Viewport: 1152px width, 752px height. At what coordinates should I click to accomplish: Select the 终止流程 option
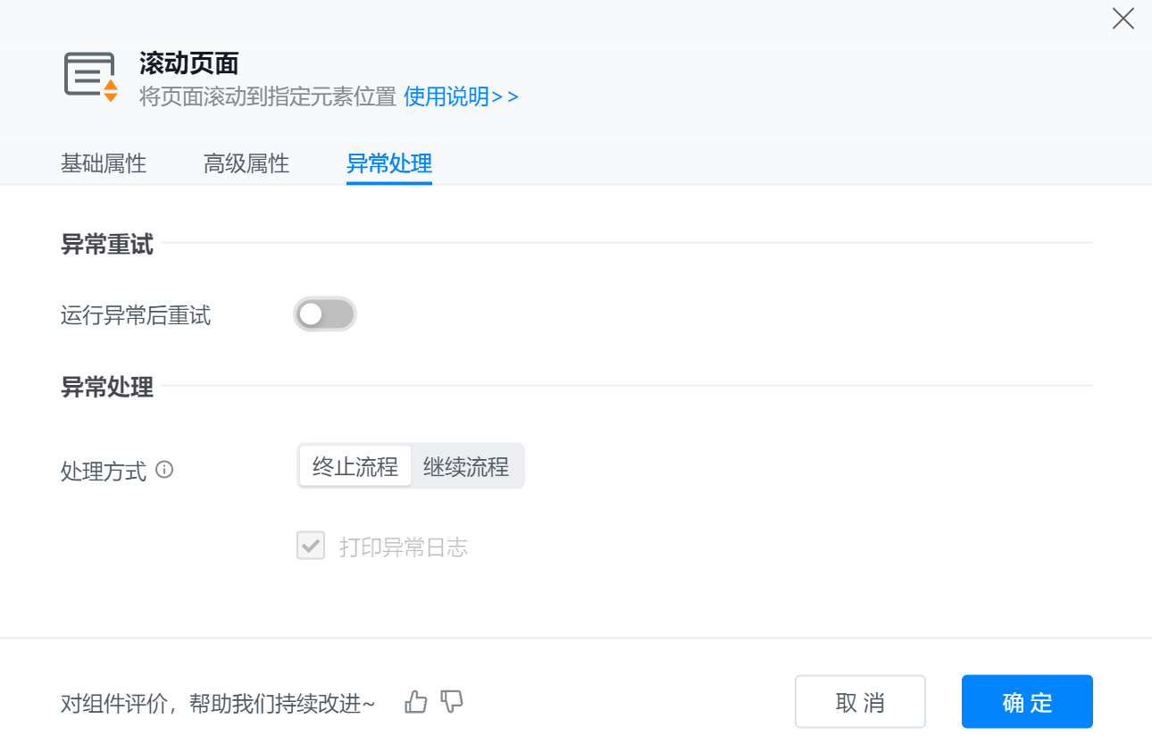pyautogui.click(x=355, y=466)
